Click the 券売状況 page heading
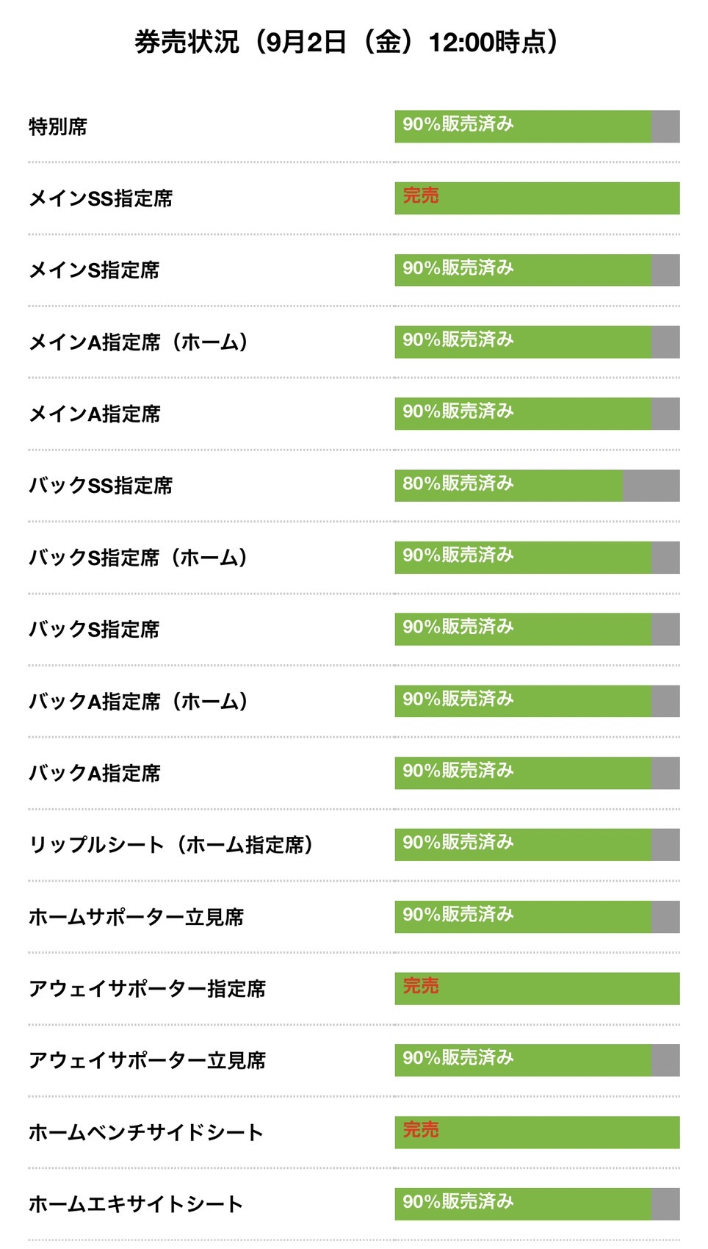This screenshot has height=1249, width=708. click(x=347, y=42)
